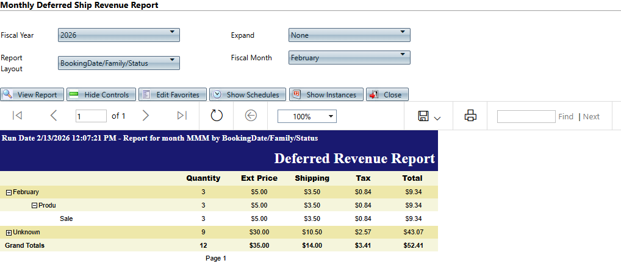
Task: Go to previous report page
Action: [x=54, y=116]
